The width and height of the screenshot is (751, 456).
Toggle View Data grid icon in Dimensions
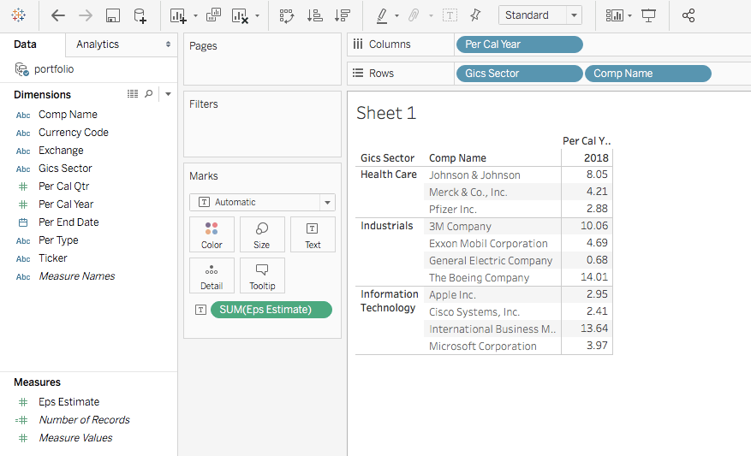pyautogui.click(x=133, y=94)
